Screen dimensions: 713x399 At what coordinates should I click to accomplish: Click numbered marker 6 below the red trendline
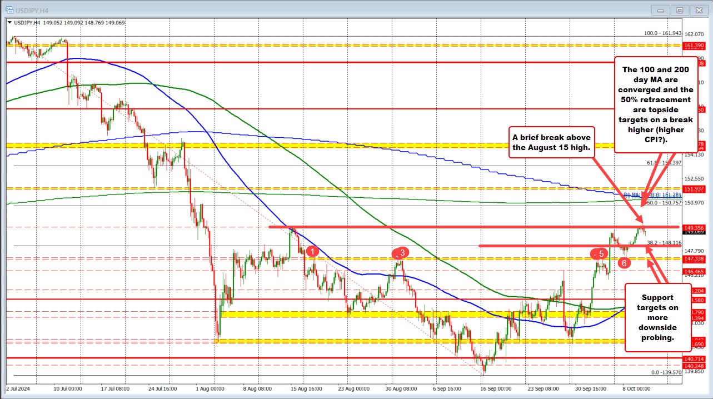coord(623,263)
